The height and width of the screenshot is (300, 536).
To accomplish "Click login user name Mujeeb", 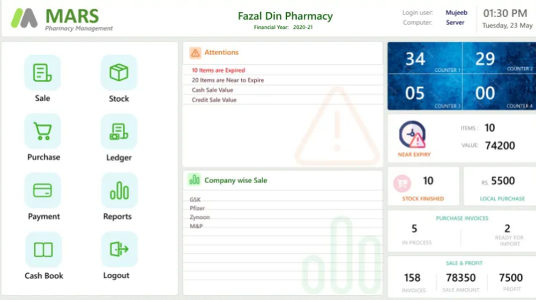I will pos(456,12).
